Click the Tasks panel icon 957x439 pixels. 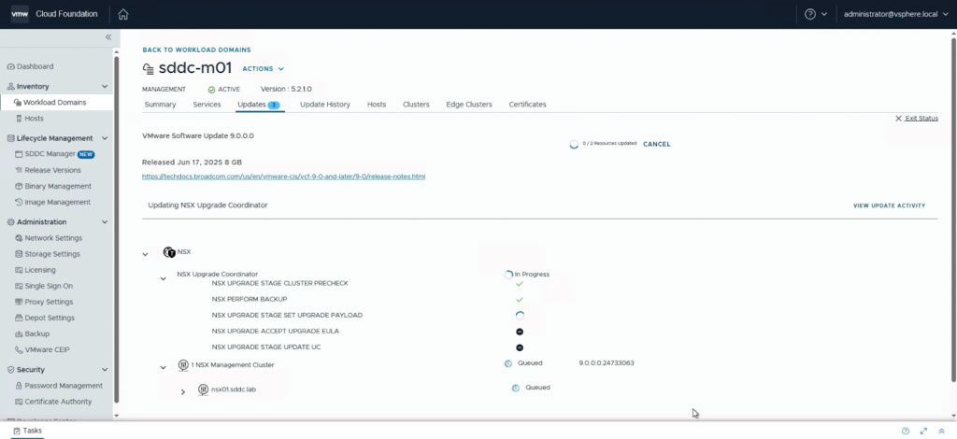point(17,431)
